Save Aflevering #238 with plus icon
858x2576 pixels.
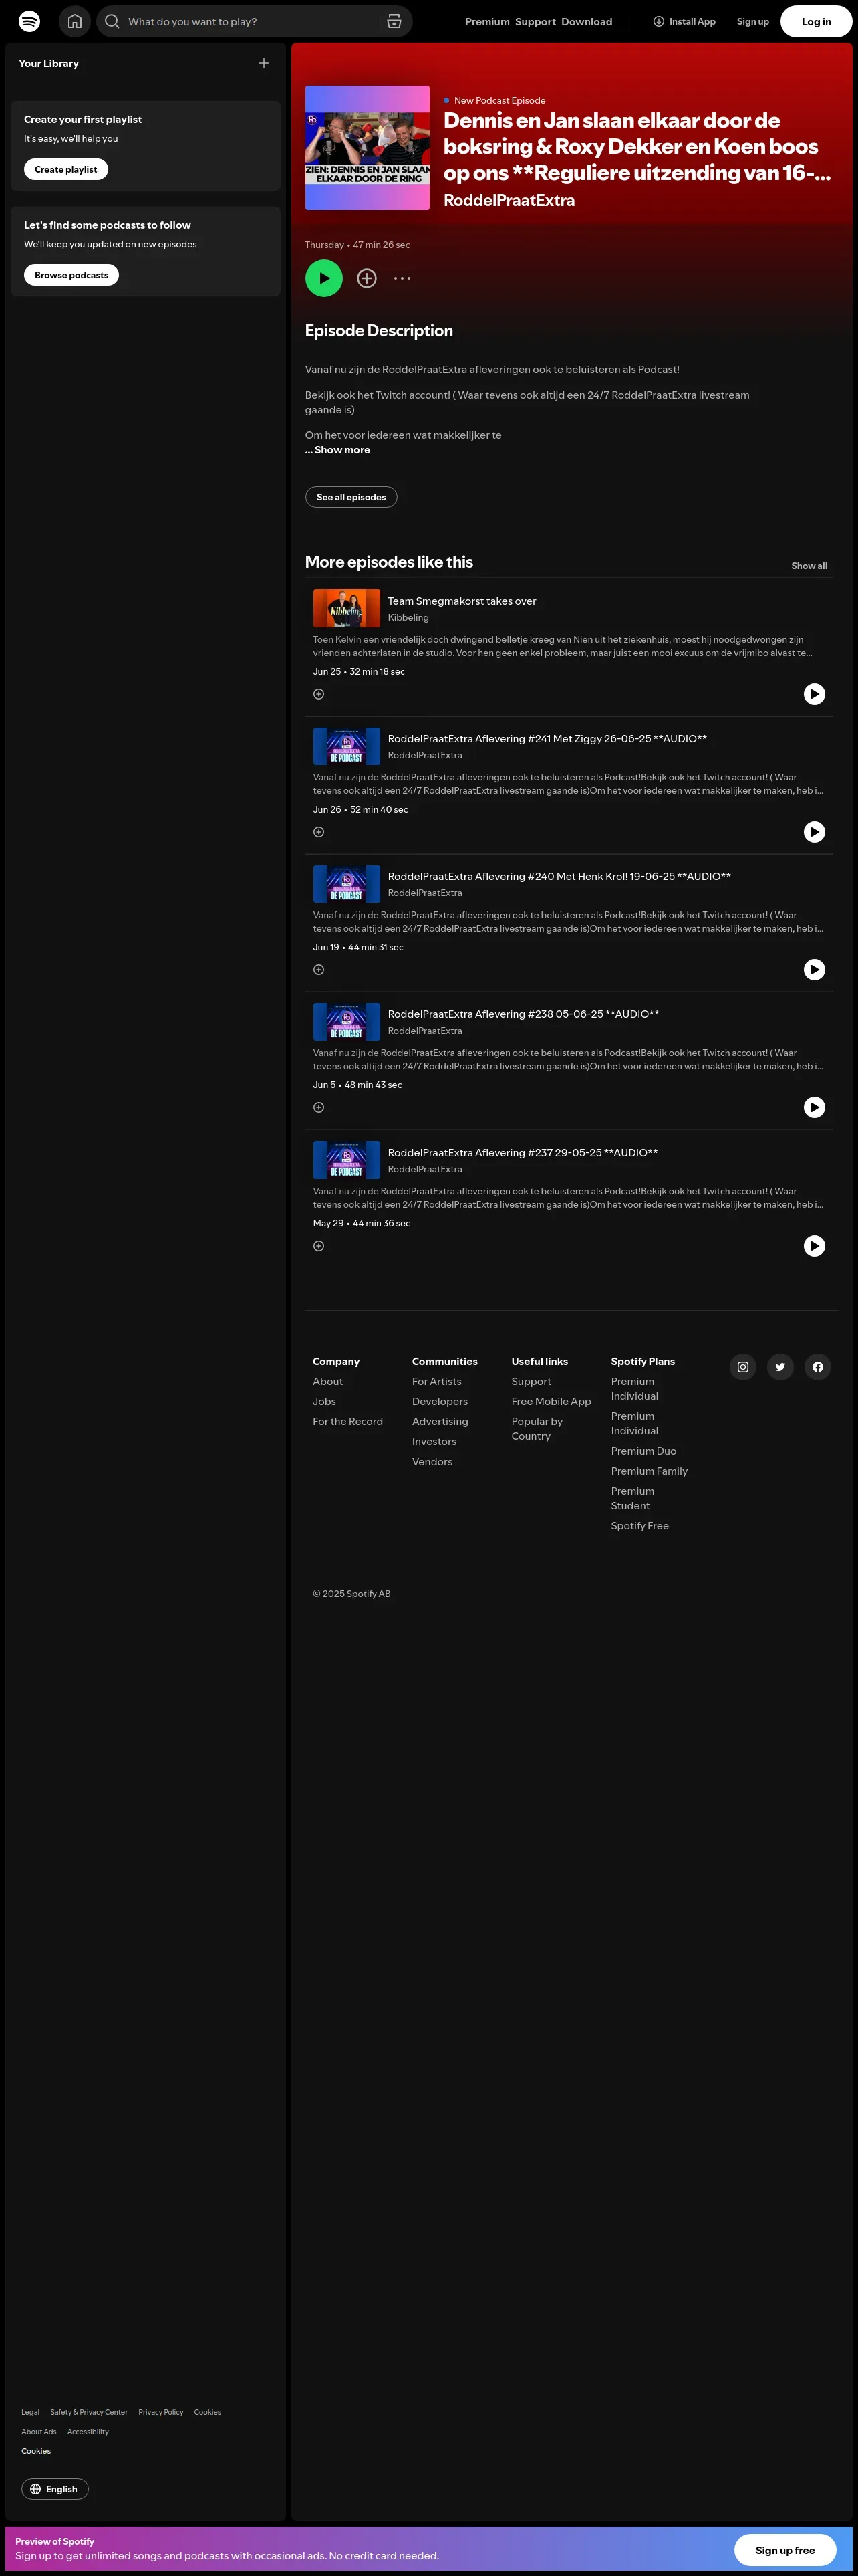319,1107
